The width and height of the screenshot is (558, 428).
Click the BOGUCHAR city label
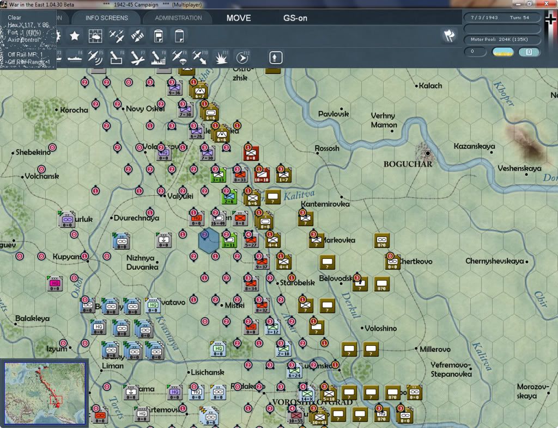(x=408, y=164)
